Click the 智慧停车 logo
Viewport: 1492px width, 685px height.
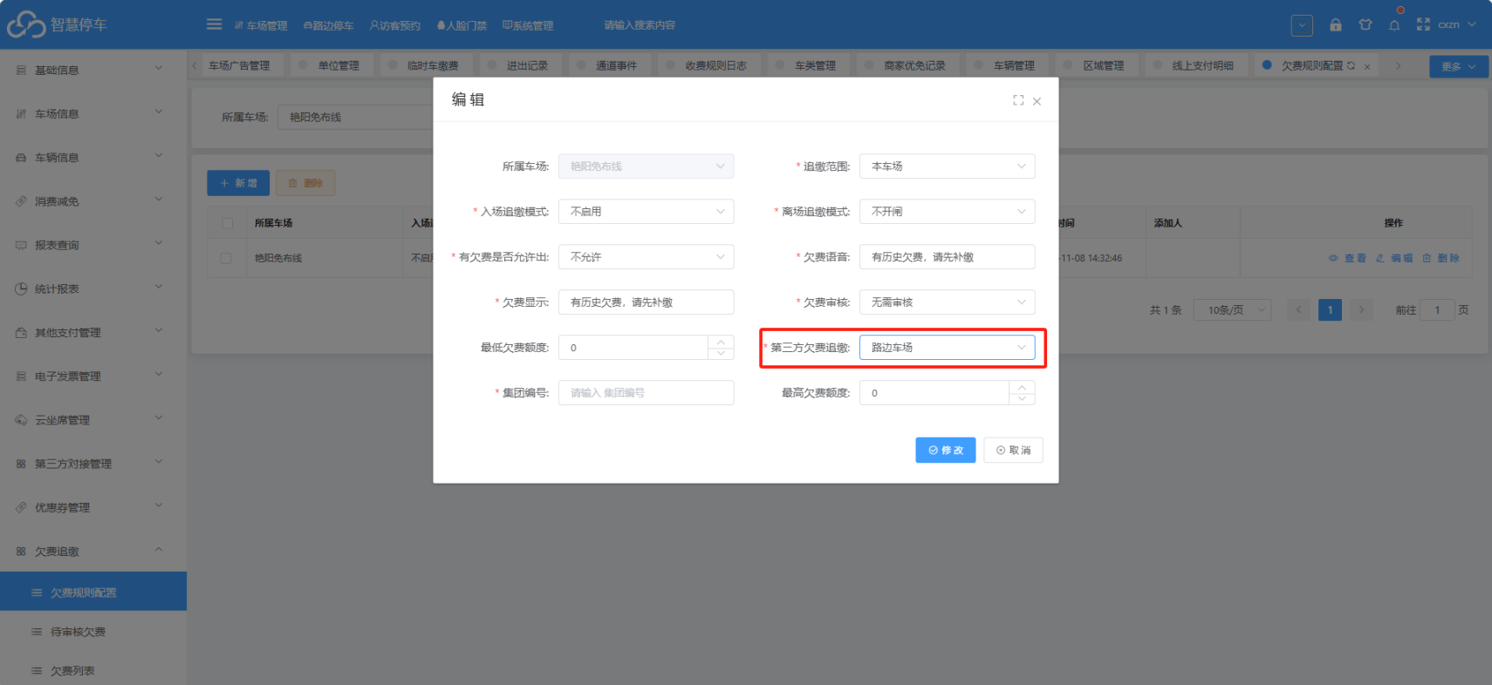point(58,24)
